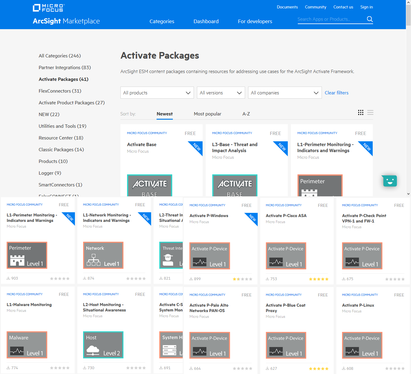Click Activate P-Check Point device icon
The width and height of the screenshot is (411, 374).
(x=362, y=256)
